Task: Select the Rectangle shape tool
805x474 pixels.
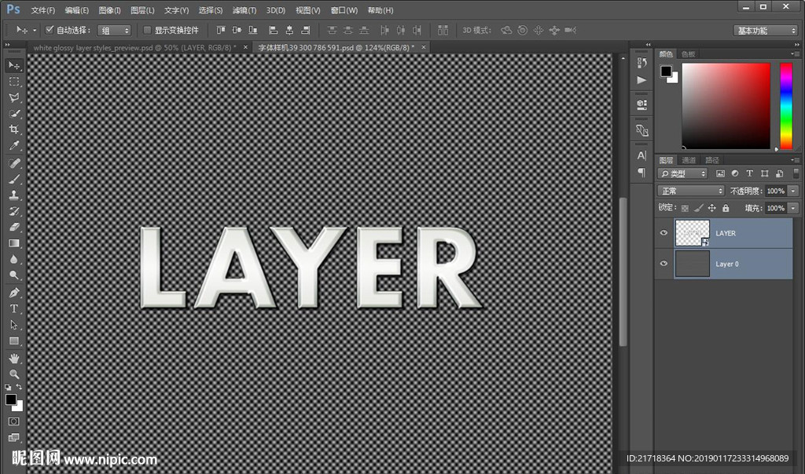Action: 14,341
